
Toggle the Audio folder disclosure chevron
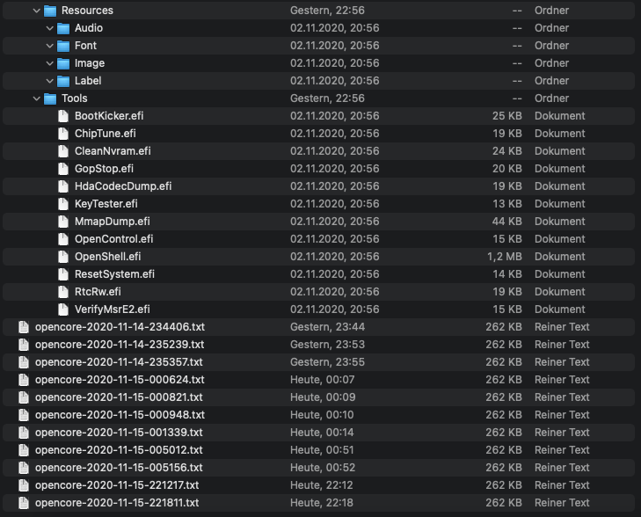(50, 28)
